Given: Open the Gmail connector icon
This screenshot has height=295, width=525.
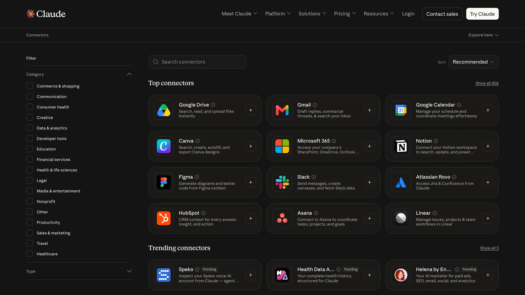Looking at the screenshot, I should point(282,110).
